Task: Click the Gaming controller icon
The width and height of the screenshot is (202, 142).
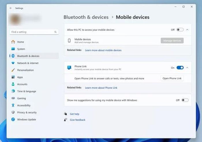Action: (13, 98)
